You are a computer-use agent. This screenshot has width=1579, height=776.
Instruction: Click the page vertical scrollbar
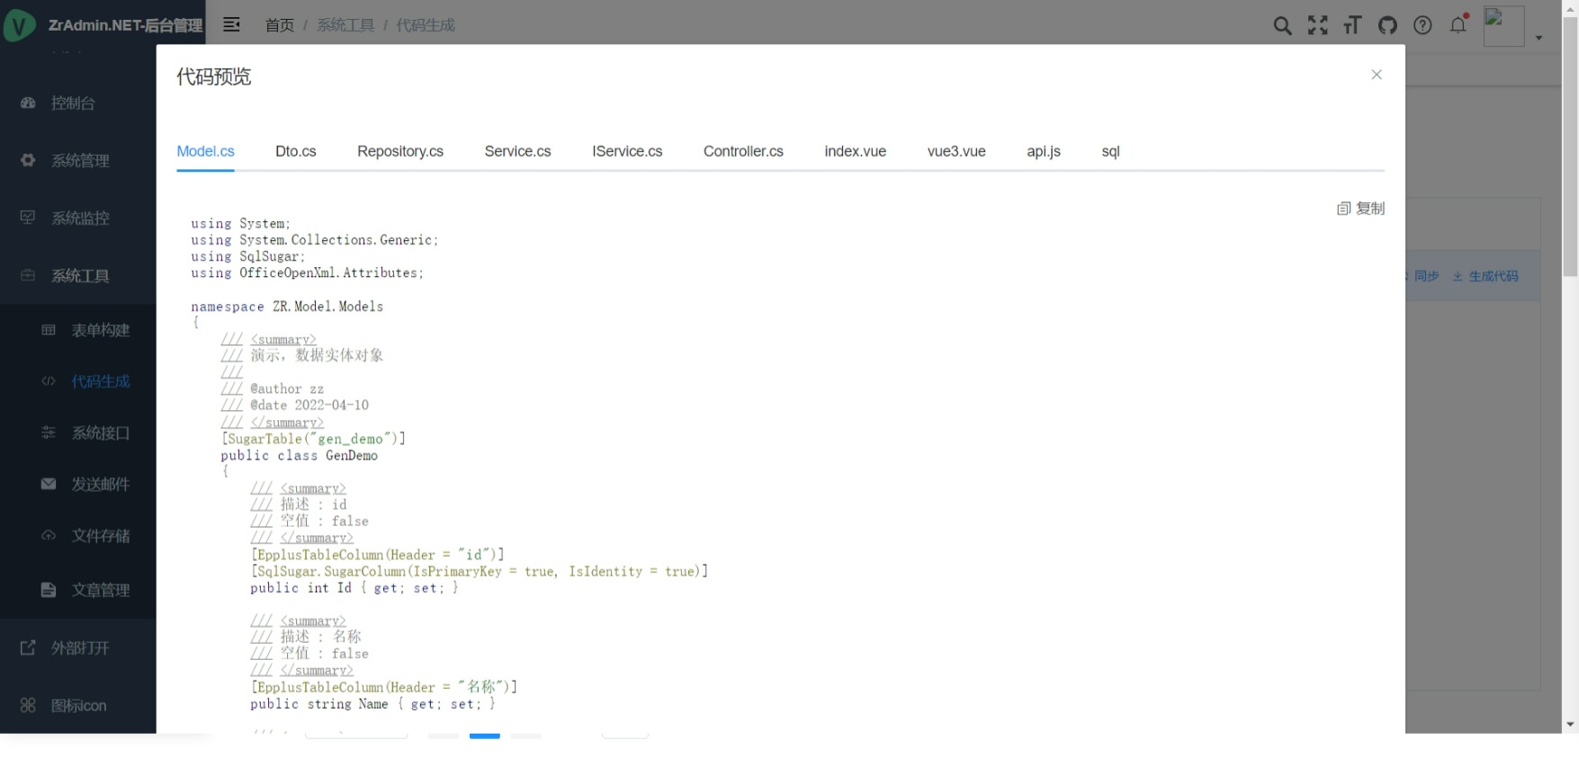point(1570,144)
